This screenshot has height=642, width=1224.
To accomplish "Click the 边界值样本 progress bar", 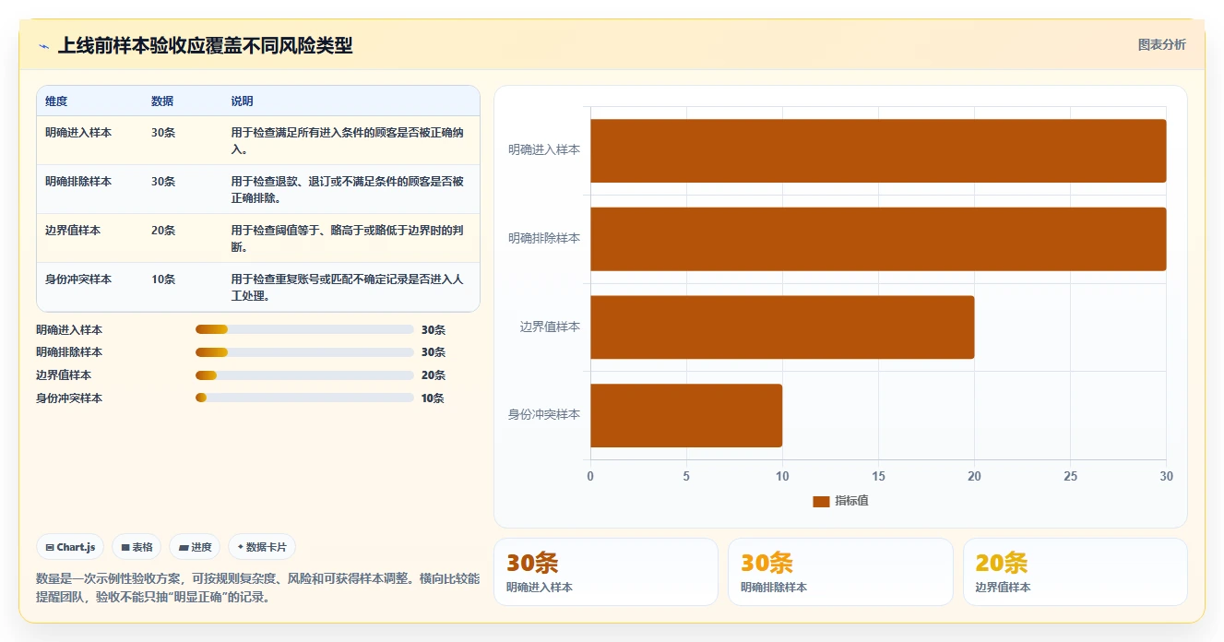I will (304, 375).
